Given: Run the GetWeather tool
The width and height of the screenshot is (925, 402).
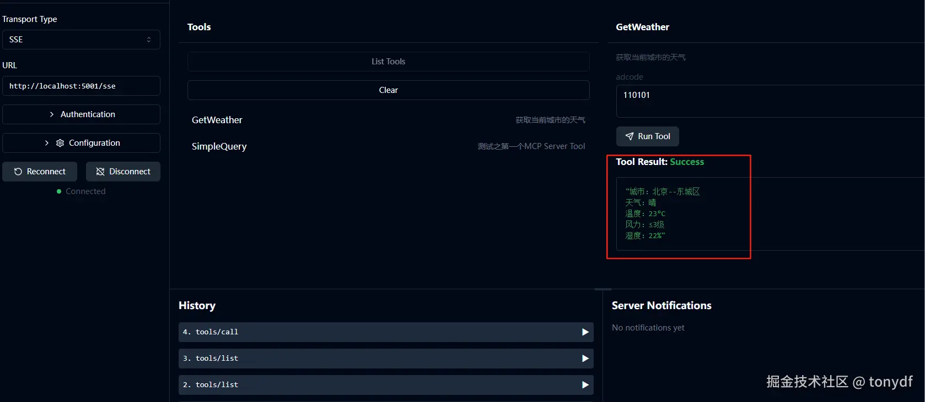Looking at the screenshot, I should pos(647,136).
